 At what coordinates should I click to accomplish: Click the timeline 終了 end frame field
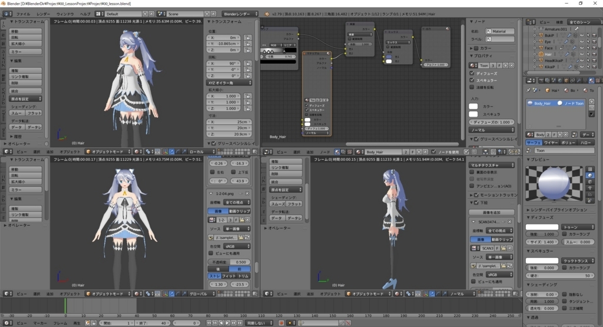(153, 323)
